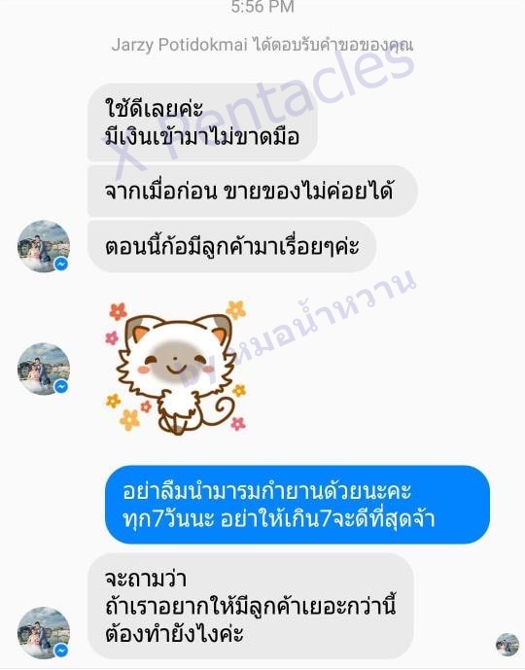Tap the Messenger badge on the avatar beside the ตอนนี้ก้อมีลูกค้า message
The width and height of the screenshot is (525, 670).
click(61, 264)
